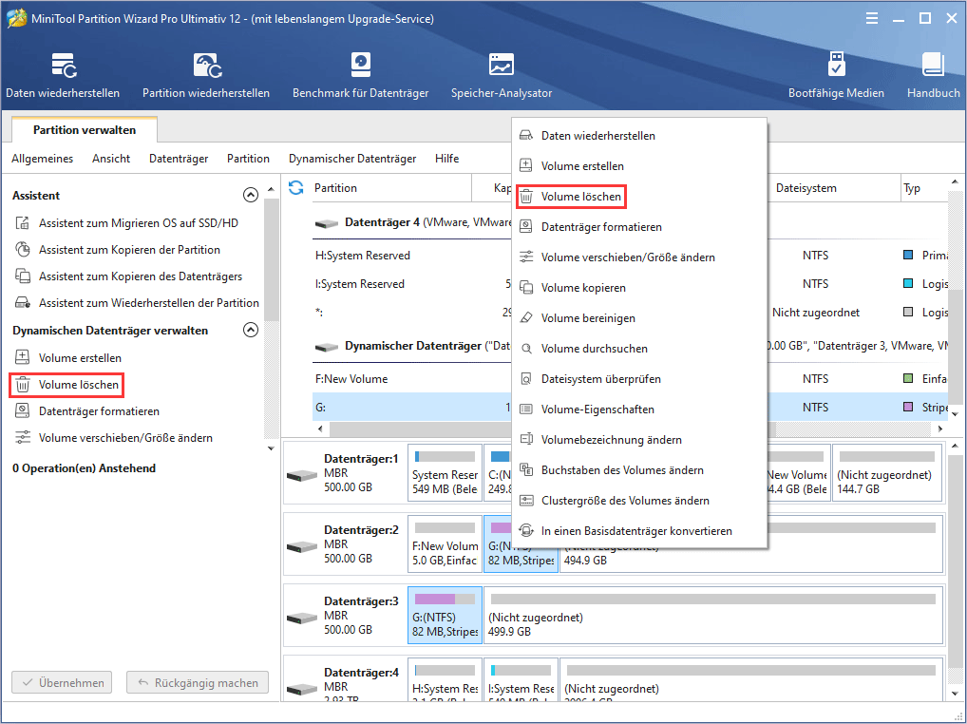Screen dimensions: 967x724
Task: Open the Datenträger menu
Action: (x=179, y=159)
